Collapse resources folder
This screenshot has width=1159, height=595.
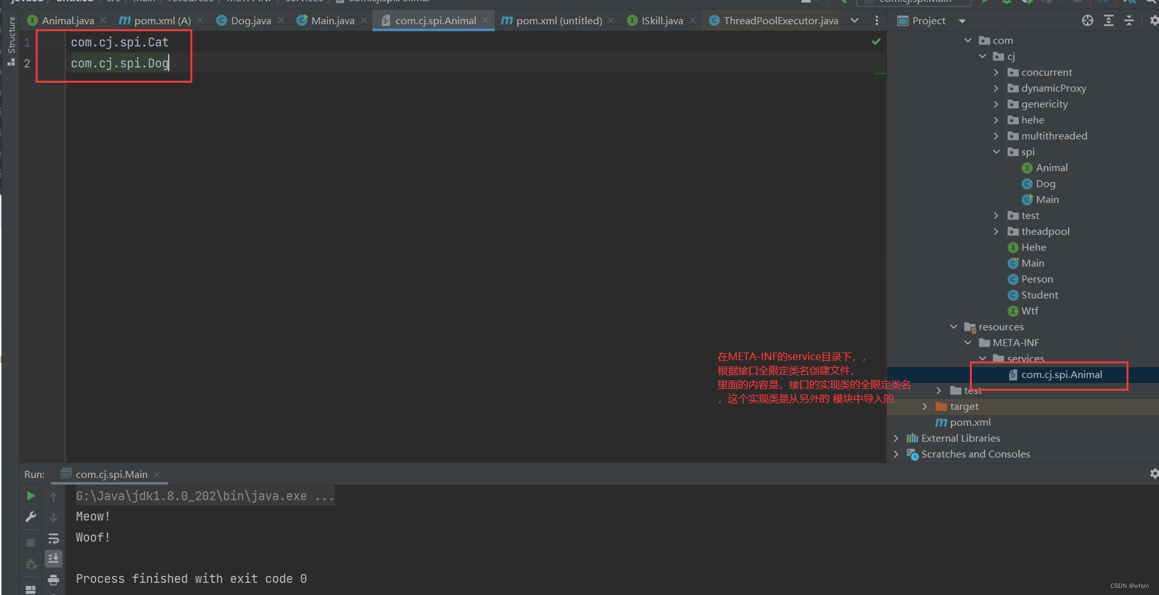(954, 327)
